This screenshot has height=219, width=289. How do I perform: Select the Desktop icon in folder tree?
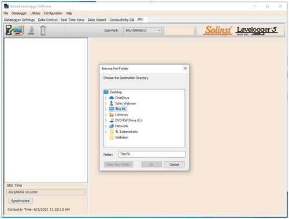(x=106, y=92)
